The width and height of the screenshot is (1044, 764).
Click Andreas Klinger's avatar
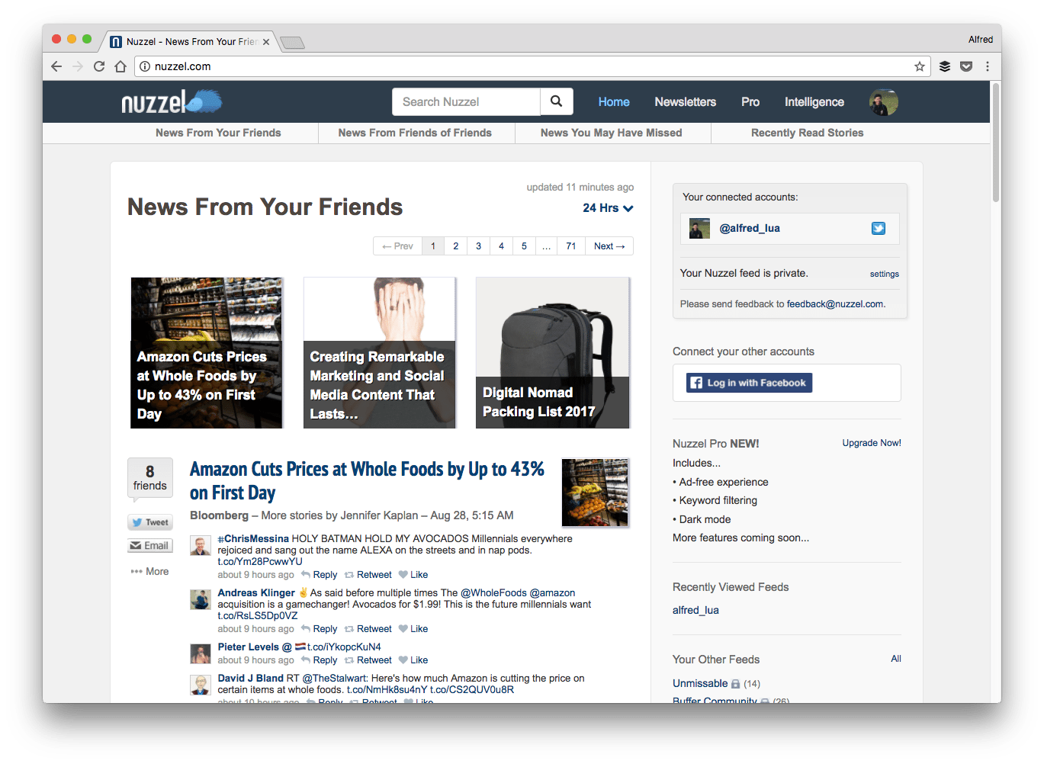tap(201, 599)
